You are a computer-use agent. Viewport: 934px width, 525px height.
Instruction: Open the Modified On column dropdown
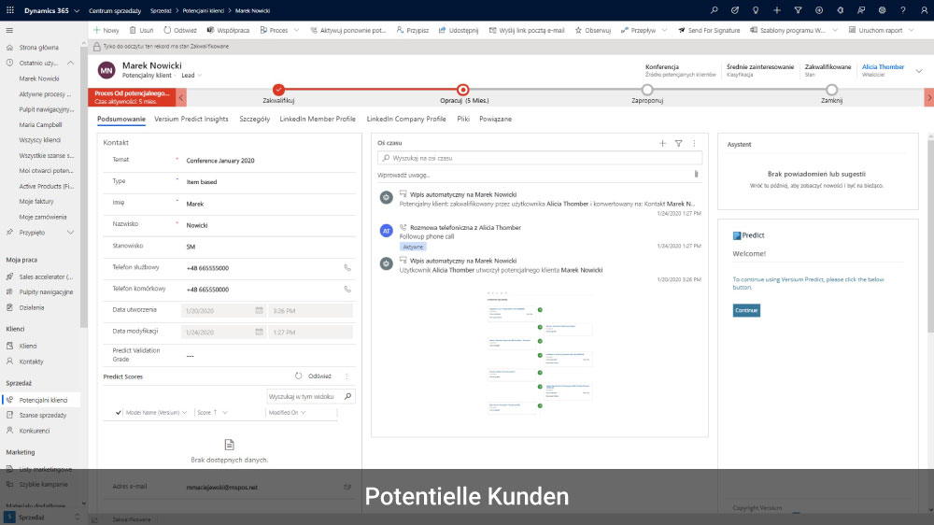pos(304,412)
